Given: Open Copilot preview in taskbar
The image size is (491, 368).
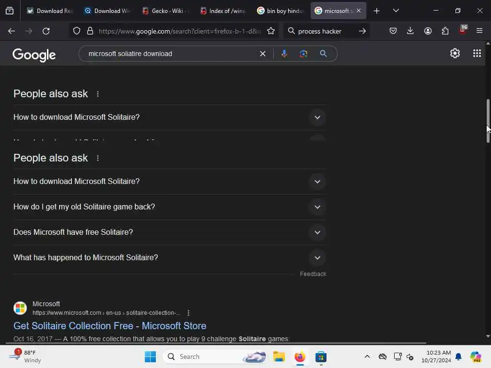Looking at the screenshot, I should pyautogui.click(x=476, y=356).
